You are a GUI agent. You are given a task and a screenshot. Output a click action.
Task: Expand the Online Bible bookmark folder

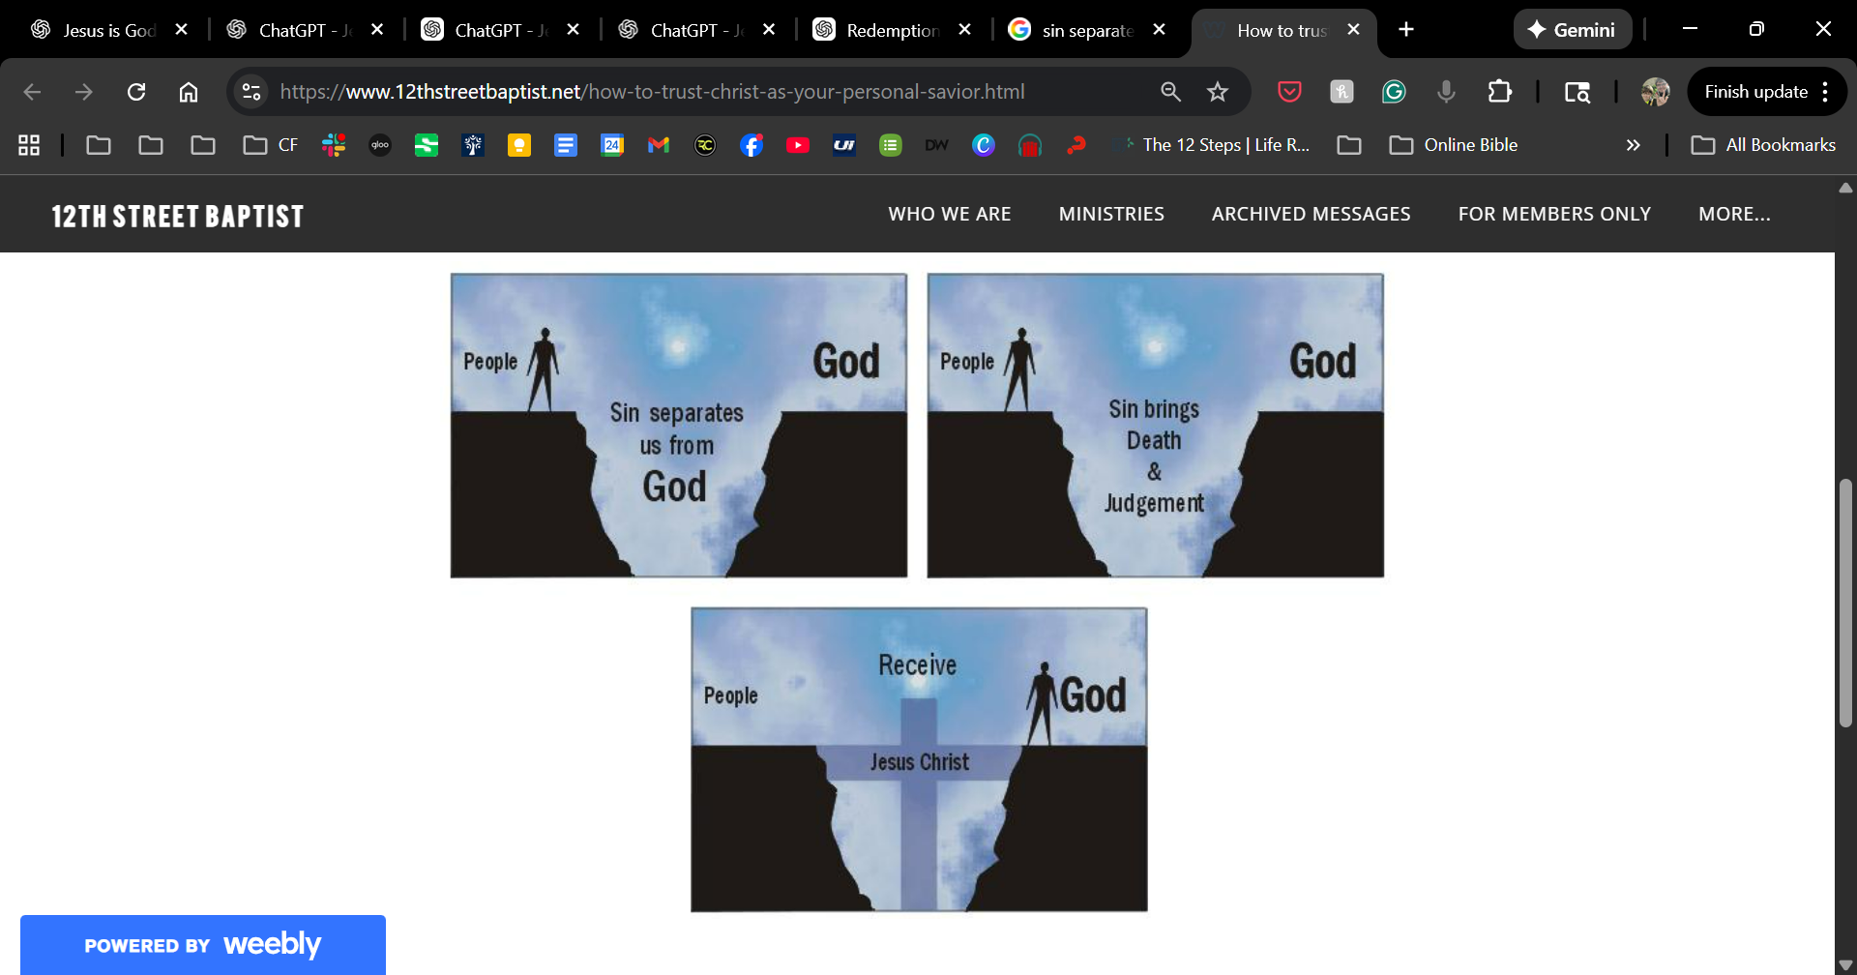click(1454, 145)
